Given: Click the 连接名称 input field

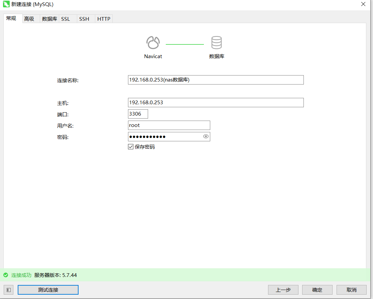Looking at the screenshot, I should click(216, 80).
